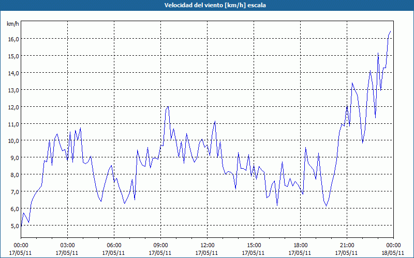Select the 16,0 value on the y-axis

pos(13,39)
